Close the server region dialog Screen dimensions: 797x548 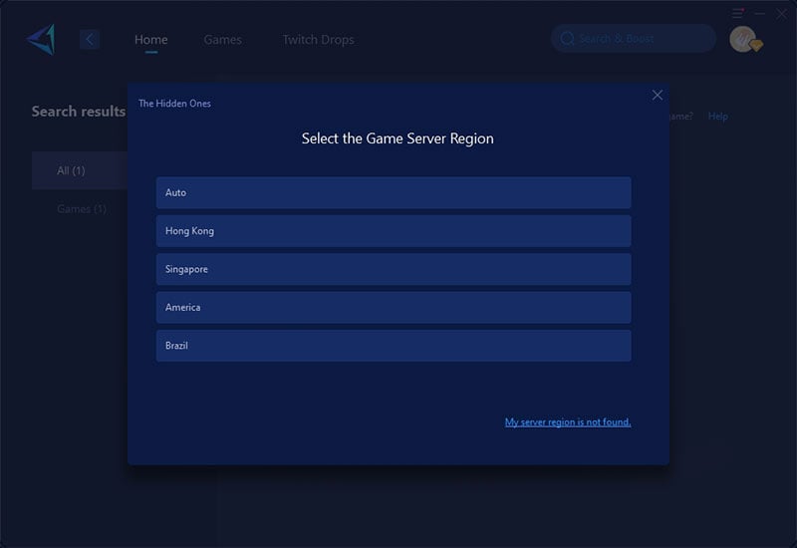click(658, 95)
